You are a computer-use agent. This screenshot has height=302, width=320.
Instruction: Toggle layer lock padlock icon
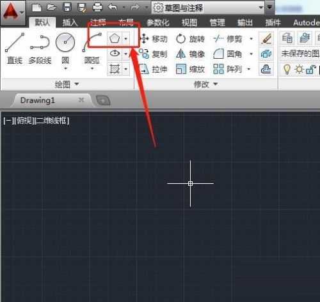311,70
